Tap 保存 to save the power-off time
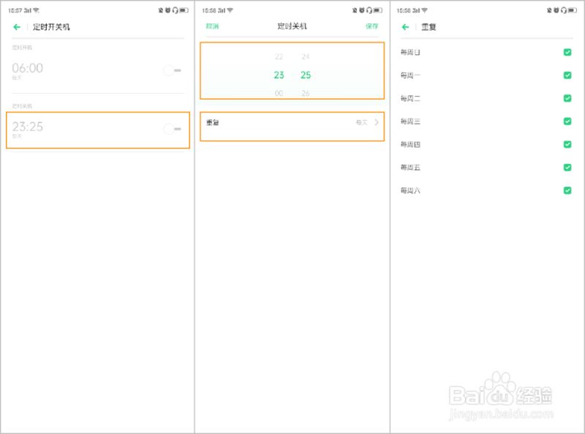 (x=371, y=26)
